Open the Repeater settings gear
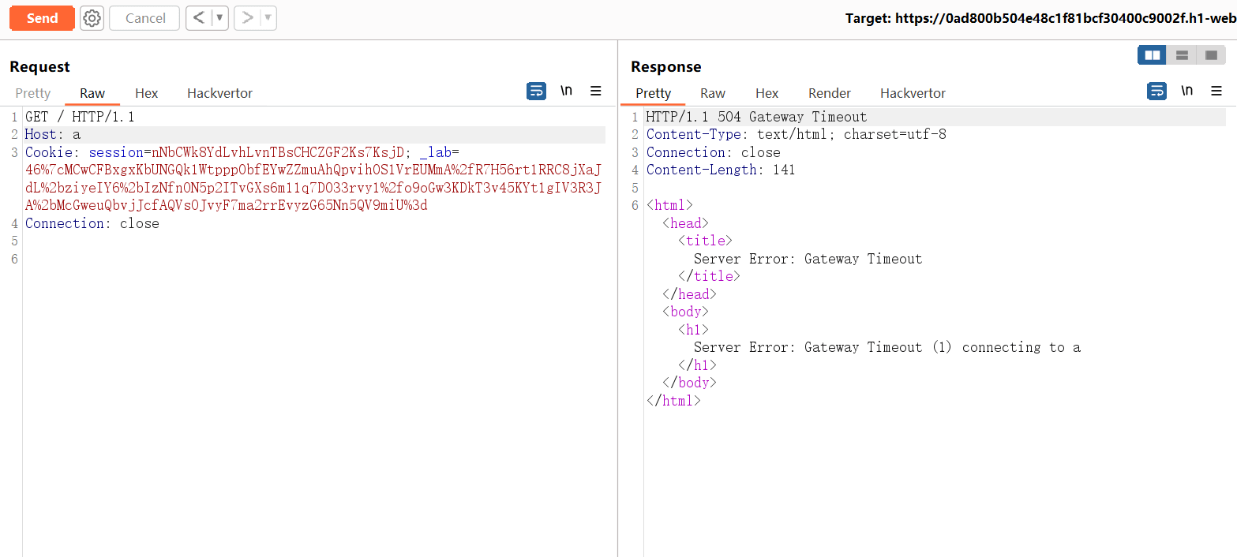 click(92, 18)
